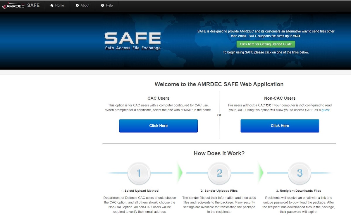Click the question mark icon beside Help
The height and width of the screenshot is (218, 351).
(102, 6)
